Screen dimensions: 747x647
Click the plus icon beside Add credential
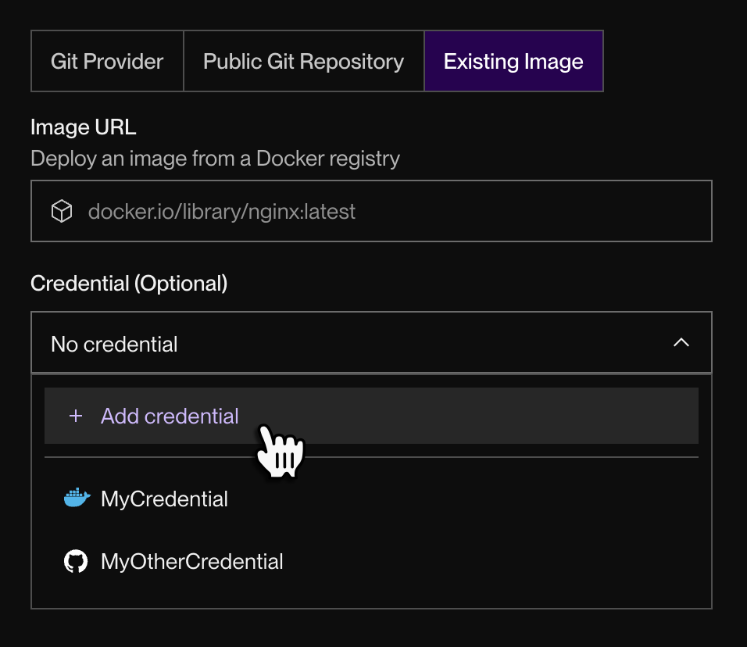76,416
